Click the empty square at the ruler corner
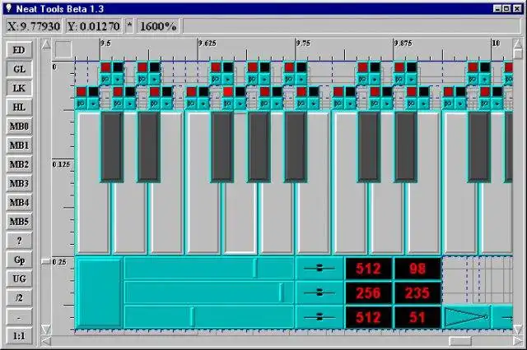 coord(63,49)
